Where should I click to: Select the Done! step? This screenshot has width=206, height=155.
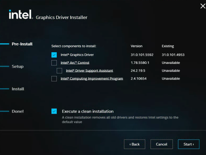point(18,111)
